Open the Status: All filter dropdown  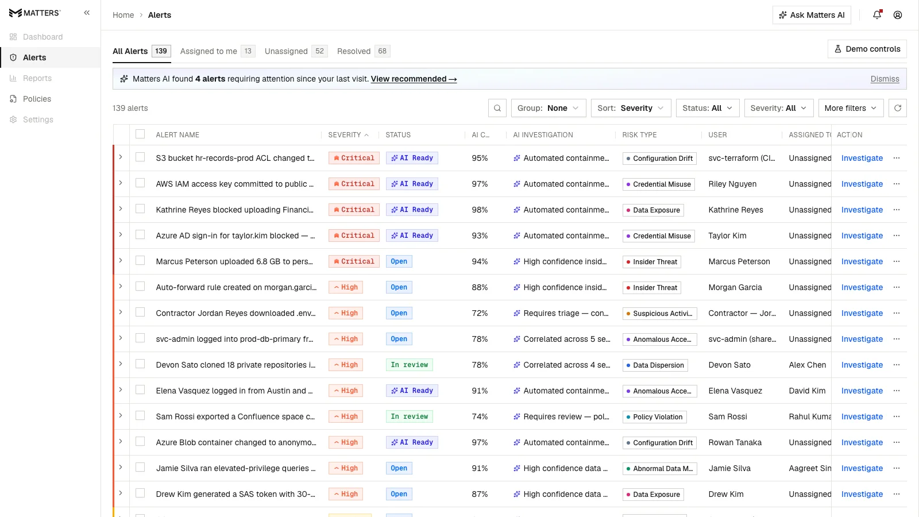[x=708, y=108]
